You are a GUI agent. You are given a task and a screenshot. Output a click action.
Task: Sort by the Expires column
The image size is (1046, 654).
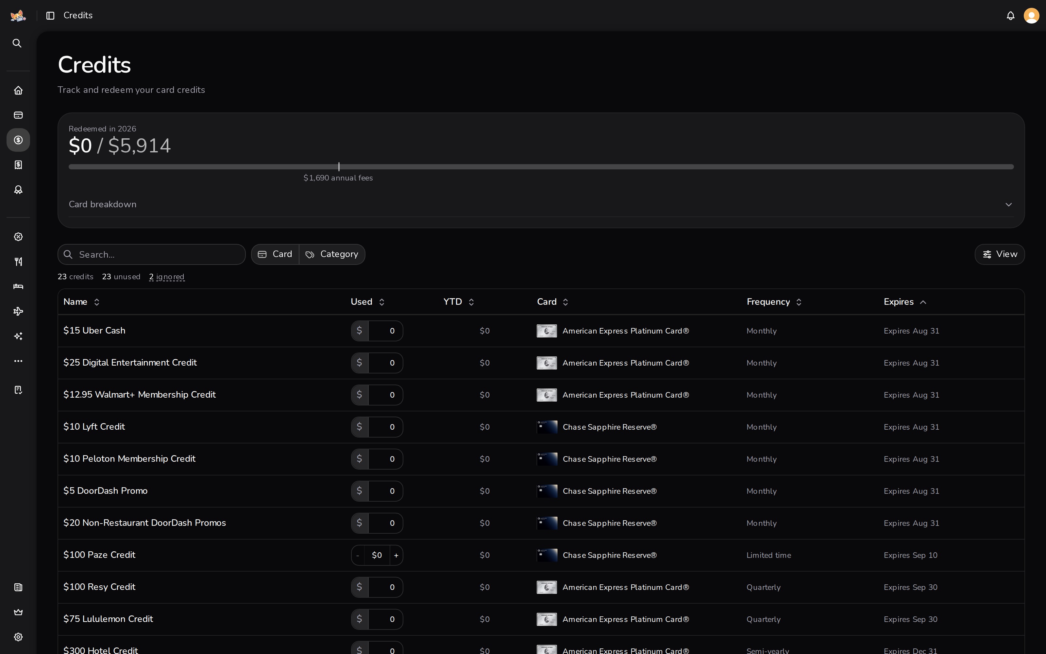point(905,302)
